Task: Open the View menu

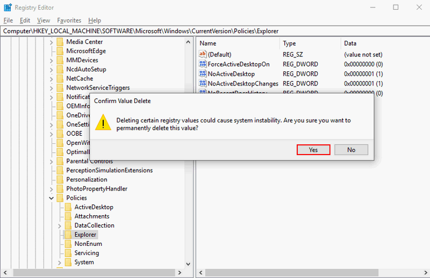Action: click(x=44, y=20)
